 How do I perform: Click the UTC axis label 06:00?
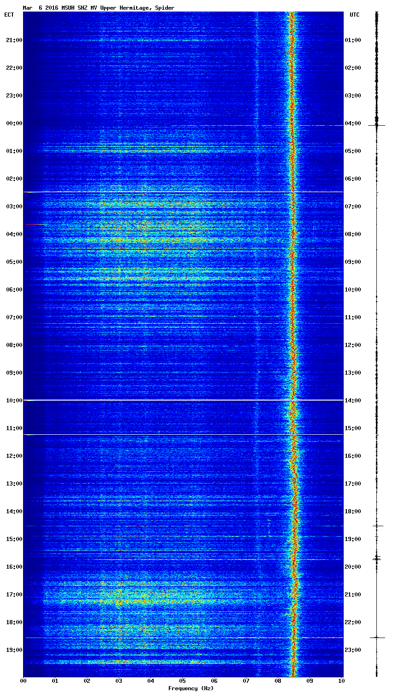353,179
